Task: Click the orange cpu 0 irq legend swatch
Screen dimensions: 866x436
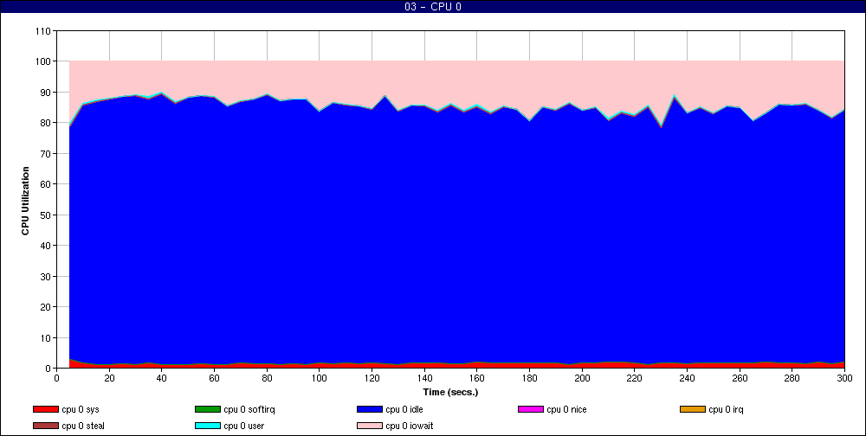Action: [x=693, y=409]
